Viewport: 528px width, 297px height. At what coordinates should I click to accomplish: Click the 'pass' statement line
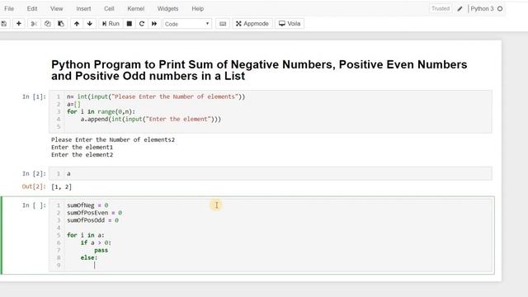point(101,250)
